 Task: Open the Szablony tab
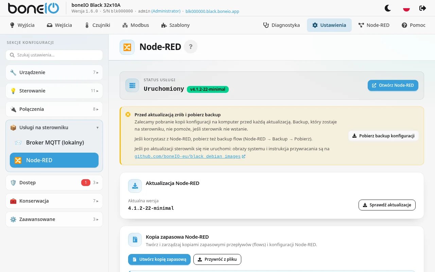[x=175, y=25]
